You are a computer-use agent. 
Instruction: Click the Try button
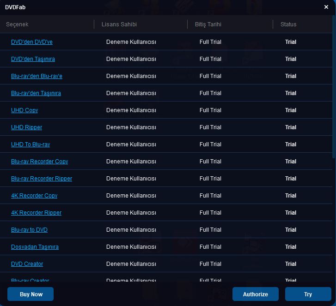[x=308, y=294]
